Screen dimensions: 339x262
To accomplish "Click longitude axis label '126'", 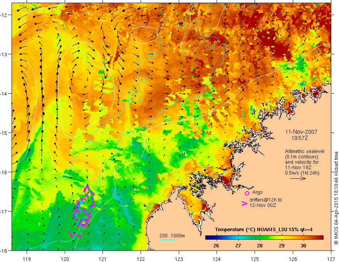I will pyautogui.click(x=293, y=259).
